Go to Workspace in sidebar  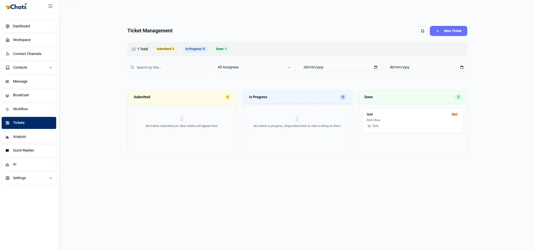(29, 40)
